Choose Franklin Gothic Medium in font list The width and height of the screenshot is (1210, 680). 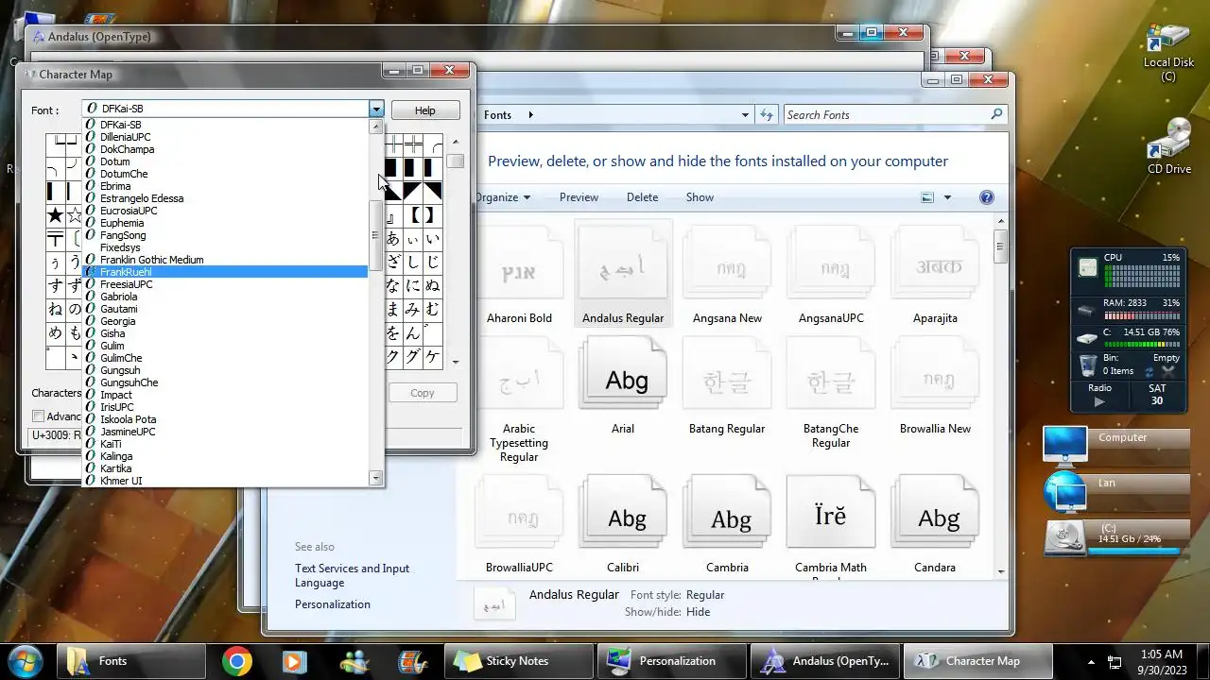[225, 260]
